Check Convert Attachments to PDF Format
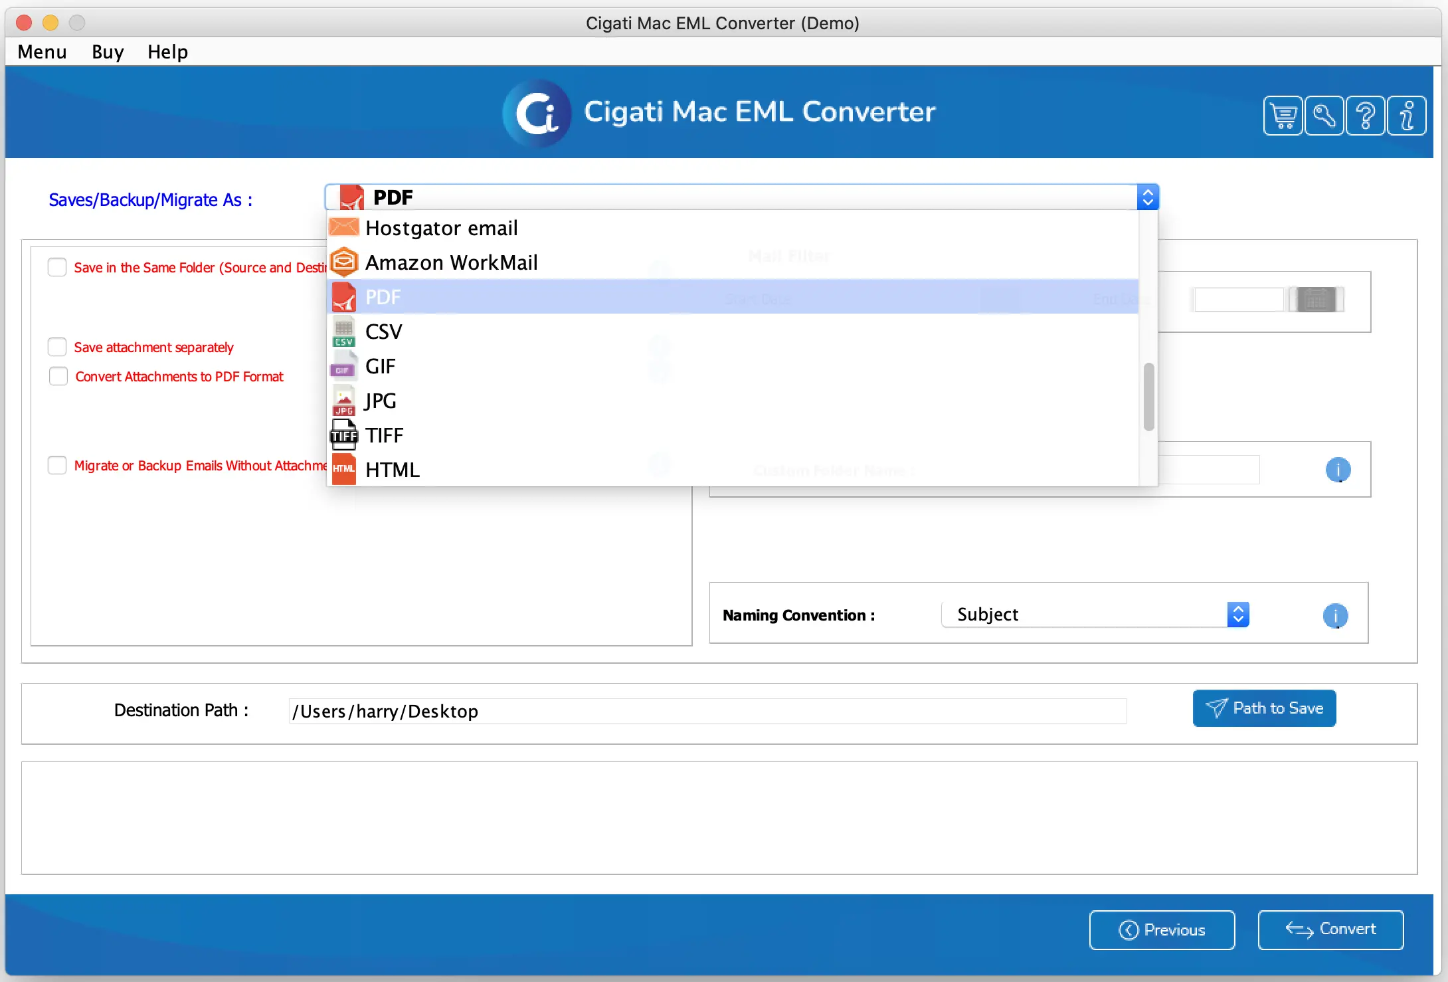Viewport: 1448px width, 982px height. [58, 376]
